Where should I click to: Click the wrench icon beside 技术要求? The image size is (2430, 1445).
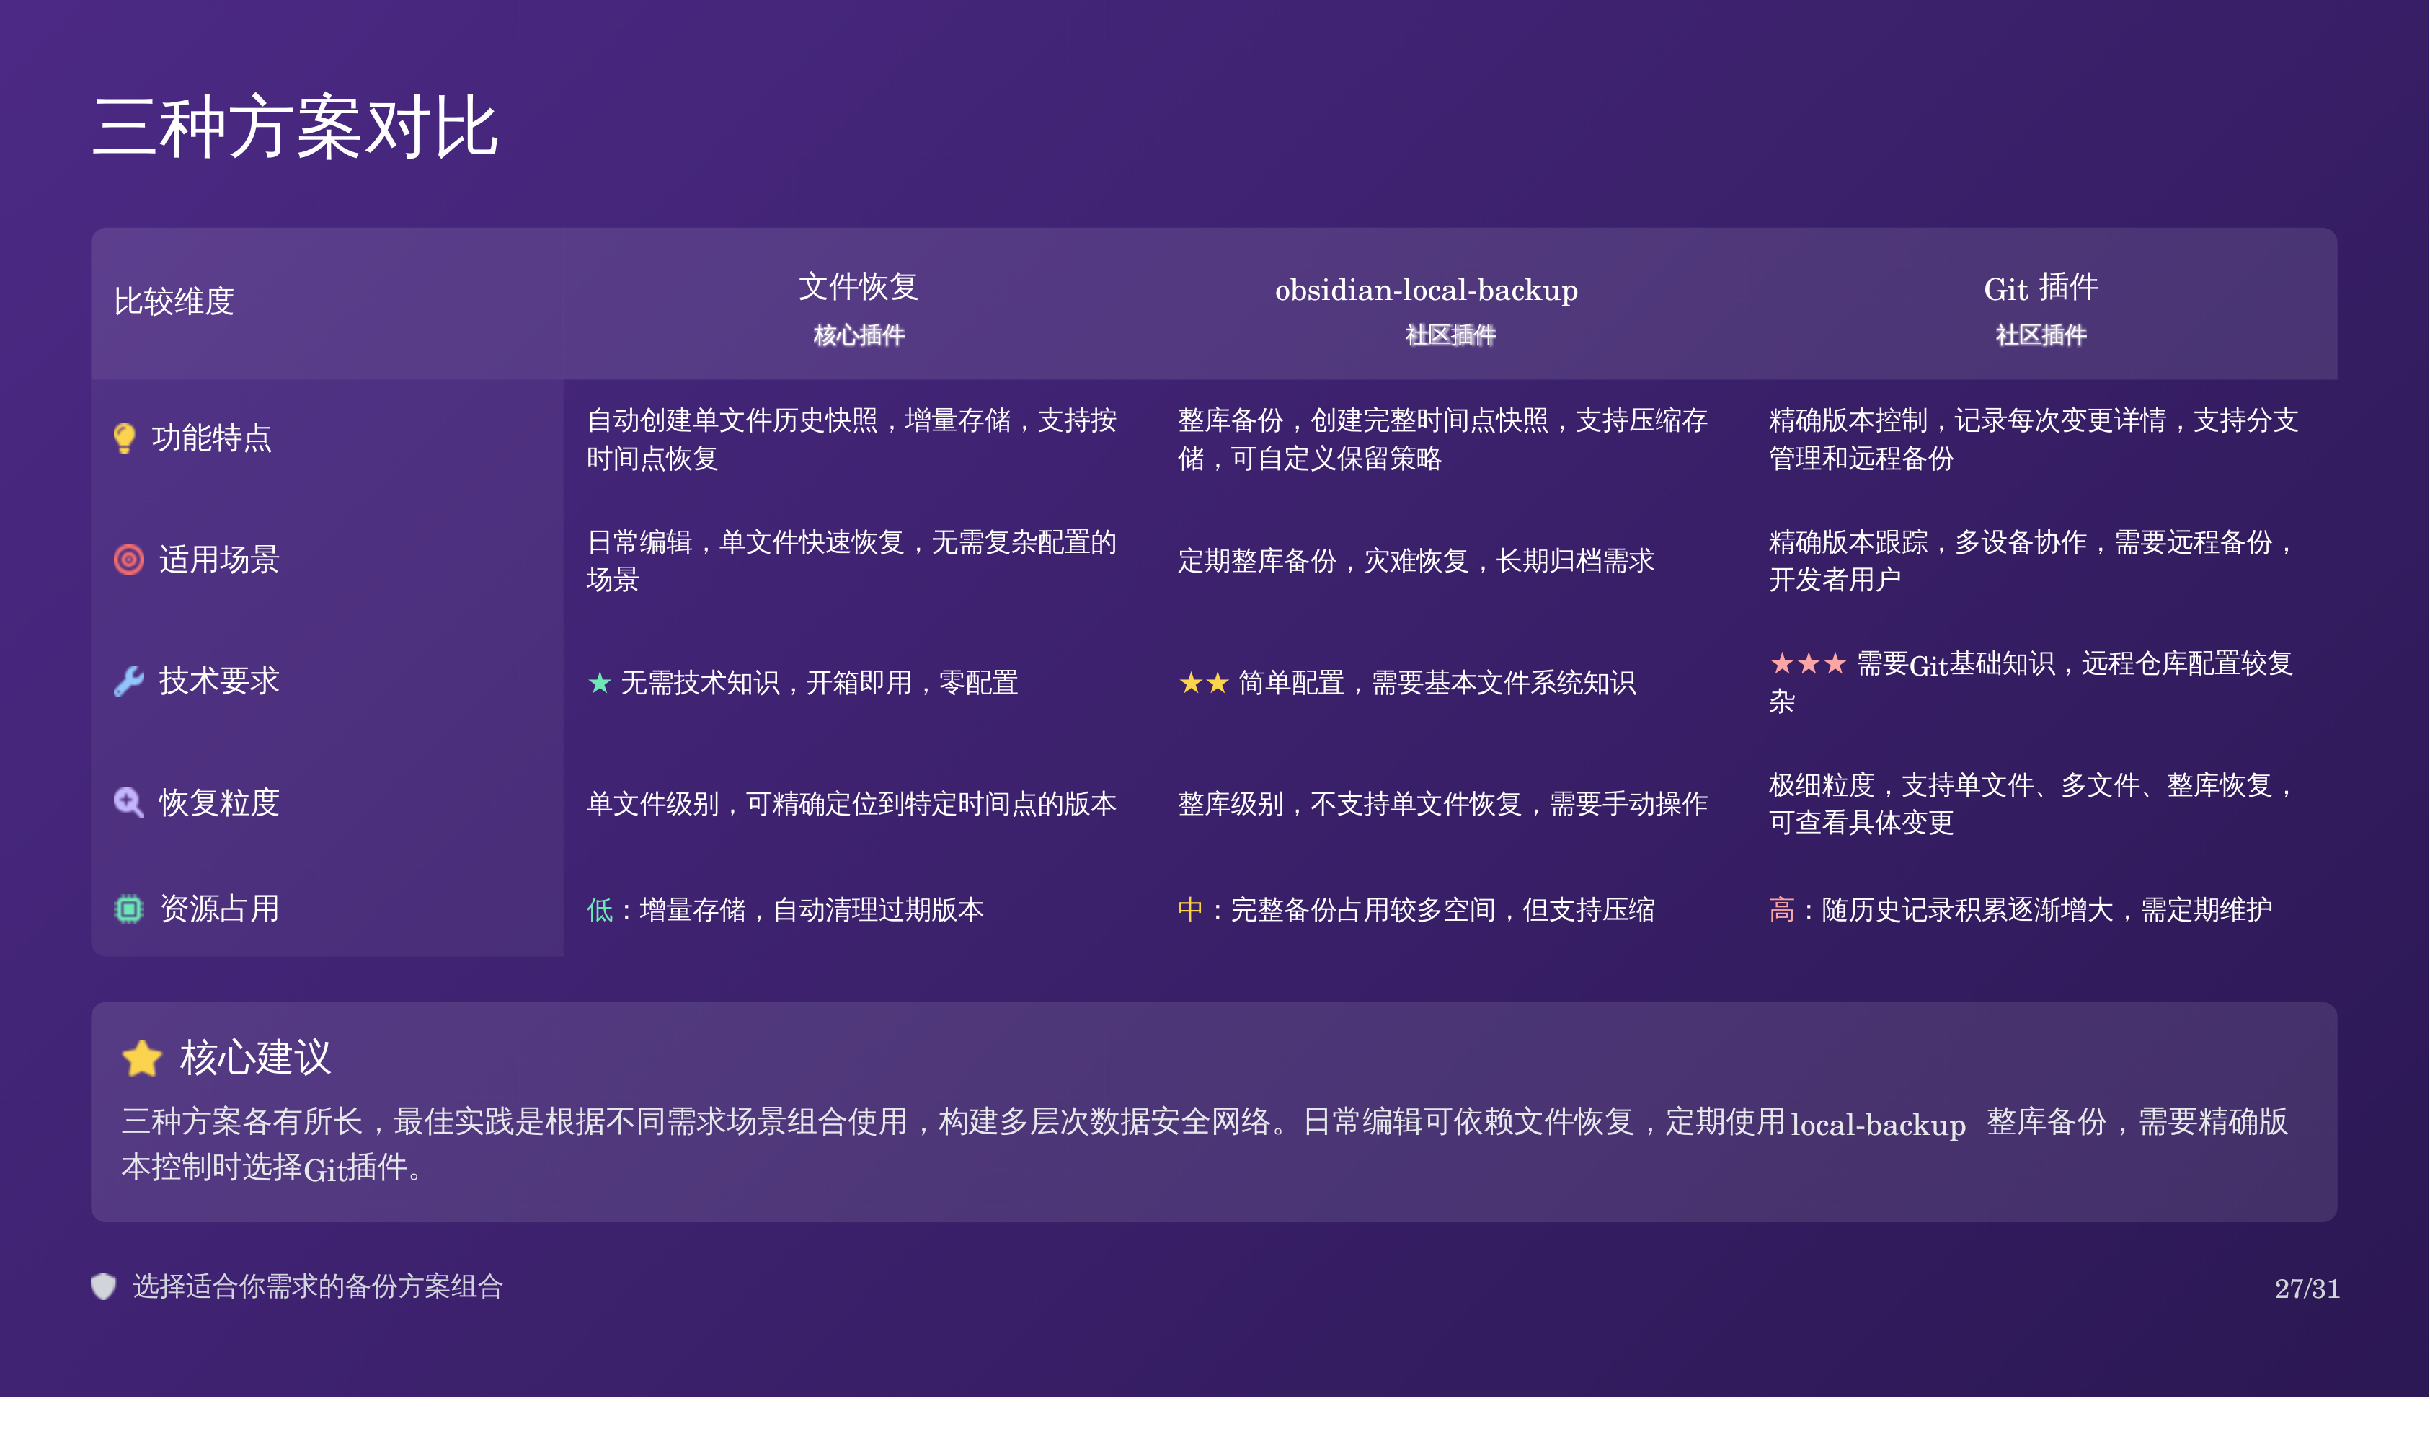click(x=128, y=681)
